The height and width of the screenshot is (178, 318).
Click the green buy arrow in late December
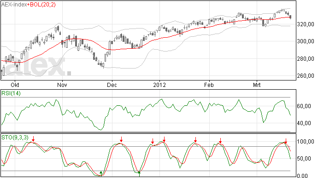(139, 174)
